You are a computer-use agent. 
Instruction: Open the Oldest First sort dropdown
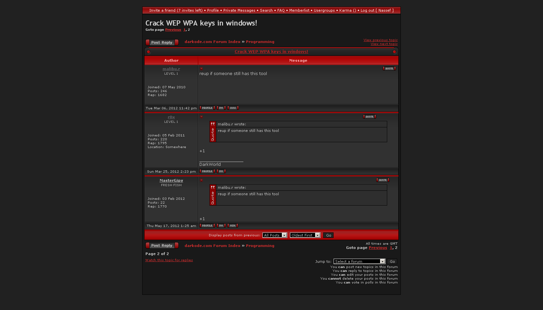click(x=305, y=235)
